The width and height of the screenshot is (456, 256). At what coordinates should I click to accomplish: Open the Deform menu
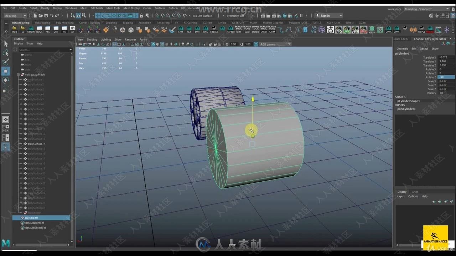(173, 8)
